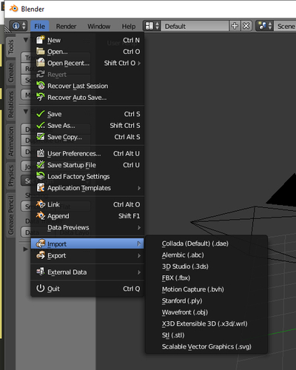This screenshot has height=370, width=296.
Task: Choose Wavefront (.obj) import option
Action: [x=185, y=312]
